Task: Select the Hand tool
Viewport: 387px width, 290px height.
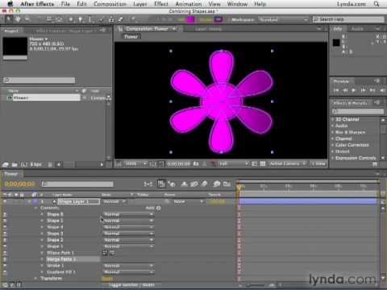Action: 18,19
